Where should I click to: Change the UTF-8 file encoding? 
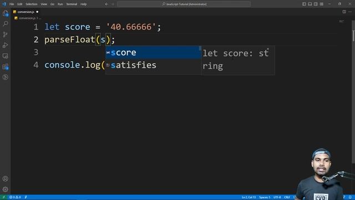pyautogui.click(x=277, y=197)
